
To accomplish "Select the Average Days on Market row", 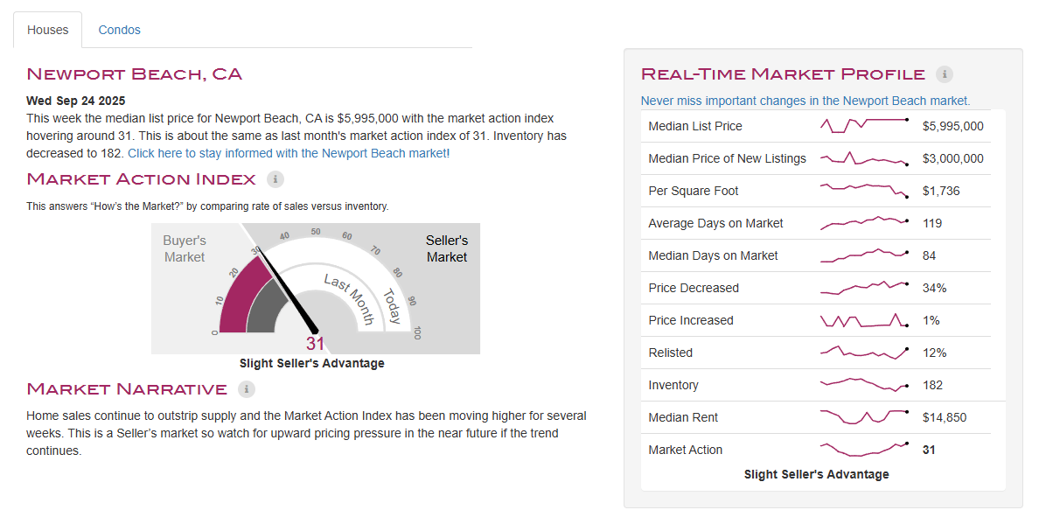I will 822,223.
